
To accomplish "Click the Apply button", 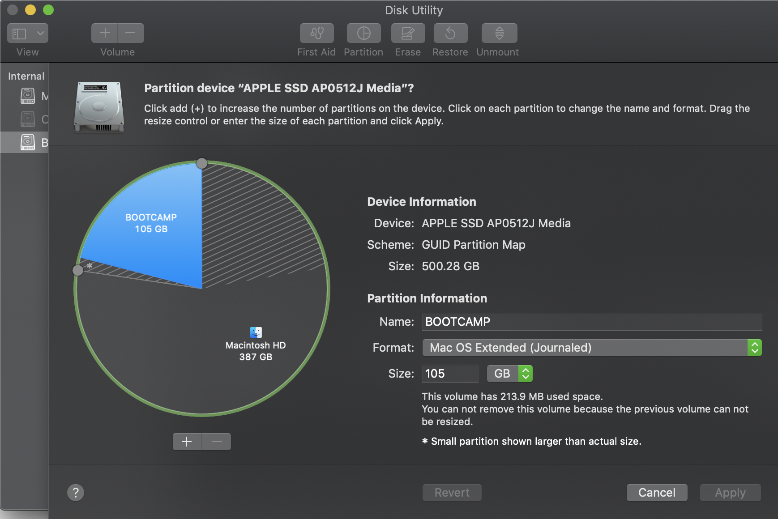I will pos(730,493).
